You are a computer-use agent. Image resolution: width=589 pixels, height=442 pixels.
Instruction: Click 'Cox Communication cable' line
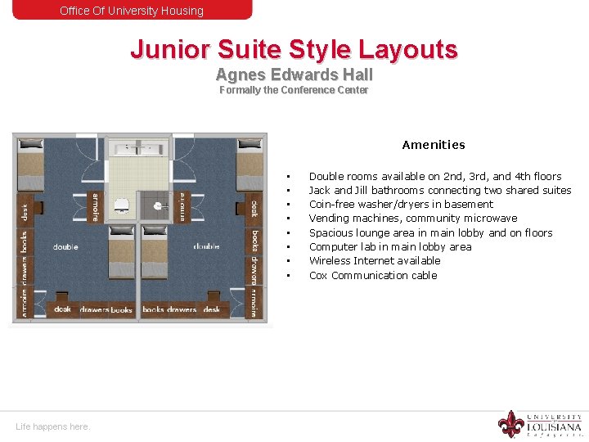pos(373,276)
